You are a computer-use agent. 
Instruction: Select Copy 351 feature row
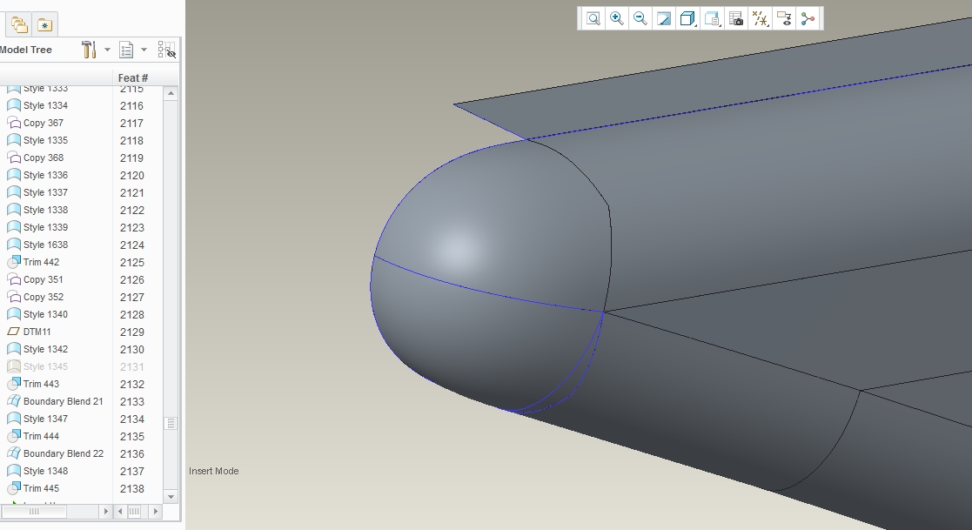pos(43,279)
